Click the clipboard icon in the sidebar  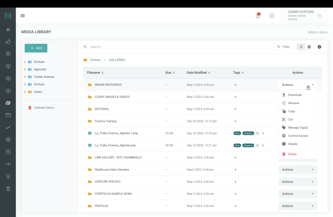point(8,152)
